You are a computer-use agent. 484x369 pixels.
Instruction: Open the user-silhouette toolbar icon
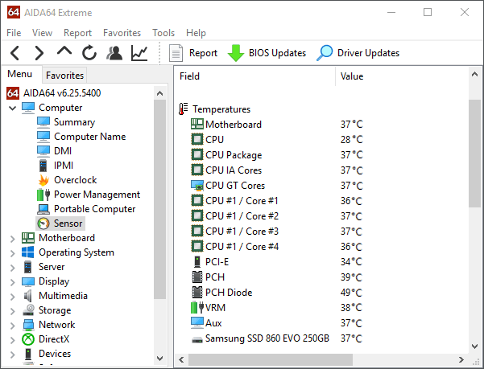coord(114,53)
